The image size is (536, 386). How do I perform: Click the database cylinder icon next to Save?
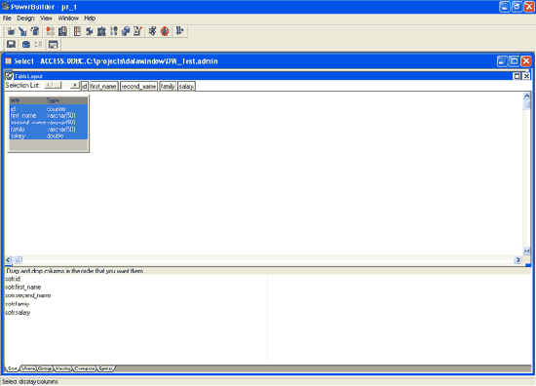[x=26, y=45]
